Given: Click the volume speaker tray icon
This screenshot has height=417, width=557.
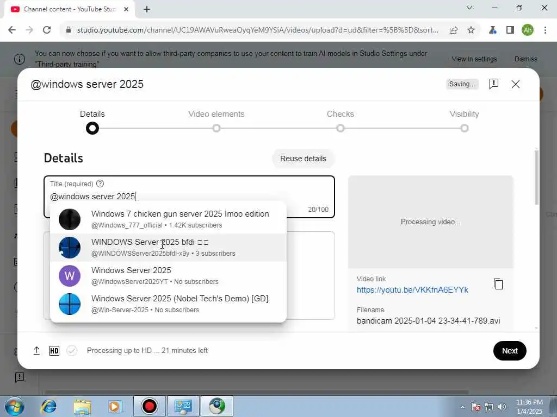Looking at the screenshot, I should tap(502, 407).
